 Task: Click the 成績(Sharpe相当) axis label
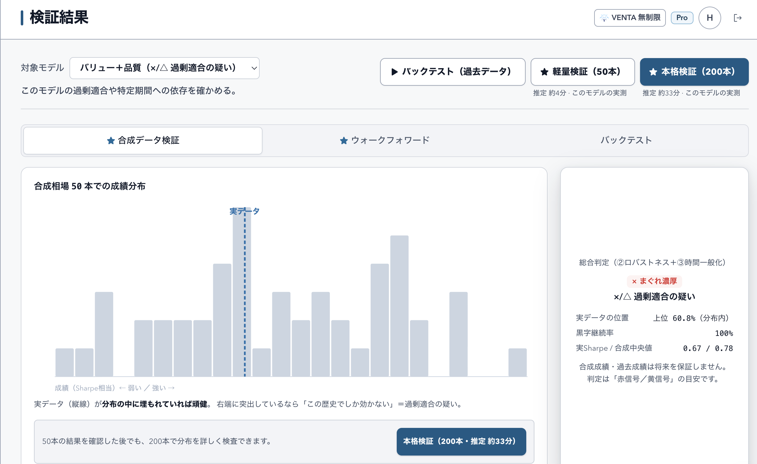pyautogui.click(x=114, y=388)
